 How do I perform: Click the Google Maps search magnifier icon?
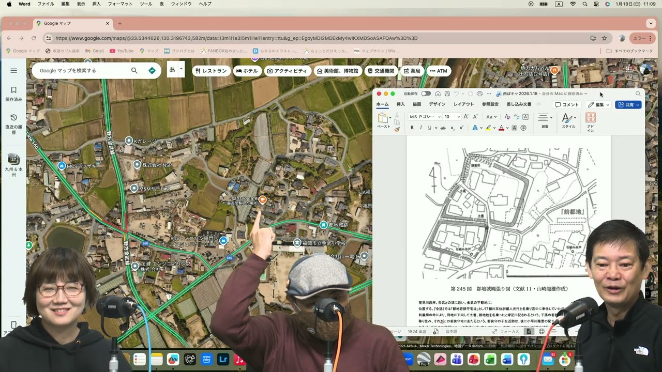tap(134, 70)
